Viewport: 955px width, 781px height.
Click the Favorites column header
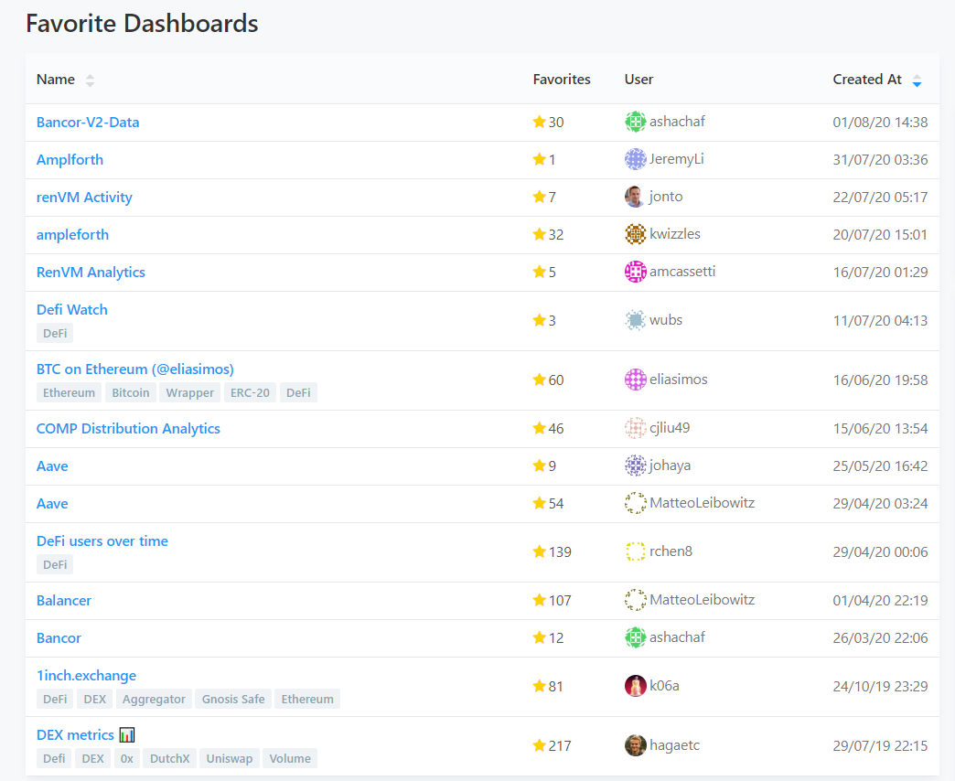pyautogui.click(x=562, y=80)
